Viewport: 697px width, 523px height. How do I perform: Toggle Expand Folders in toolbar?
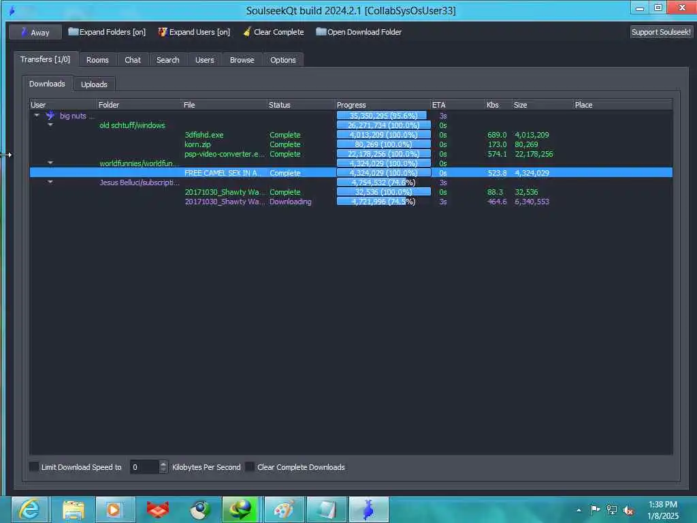coord(107,32)
